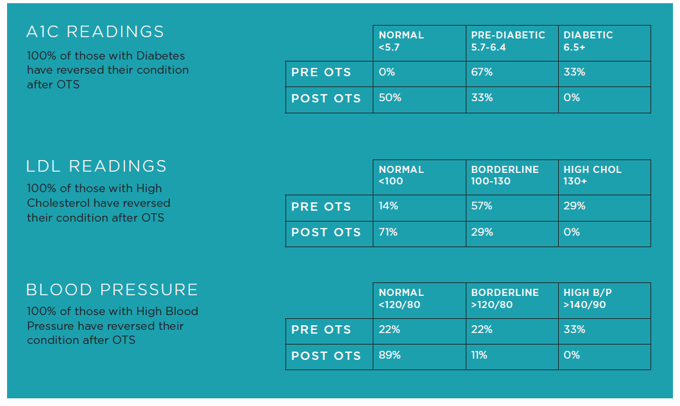This screenshot has width=680, height=406.
Task: Click the 14% cell in LDL table
Action: 388,206
